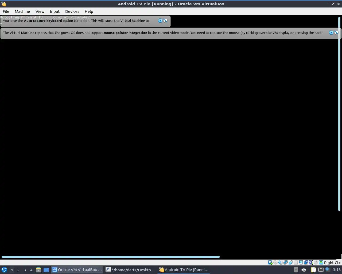Switch to workspace 2
This screenshot has height=274, width=342.
18,270
